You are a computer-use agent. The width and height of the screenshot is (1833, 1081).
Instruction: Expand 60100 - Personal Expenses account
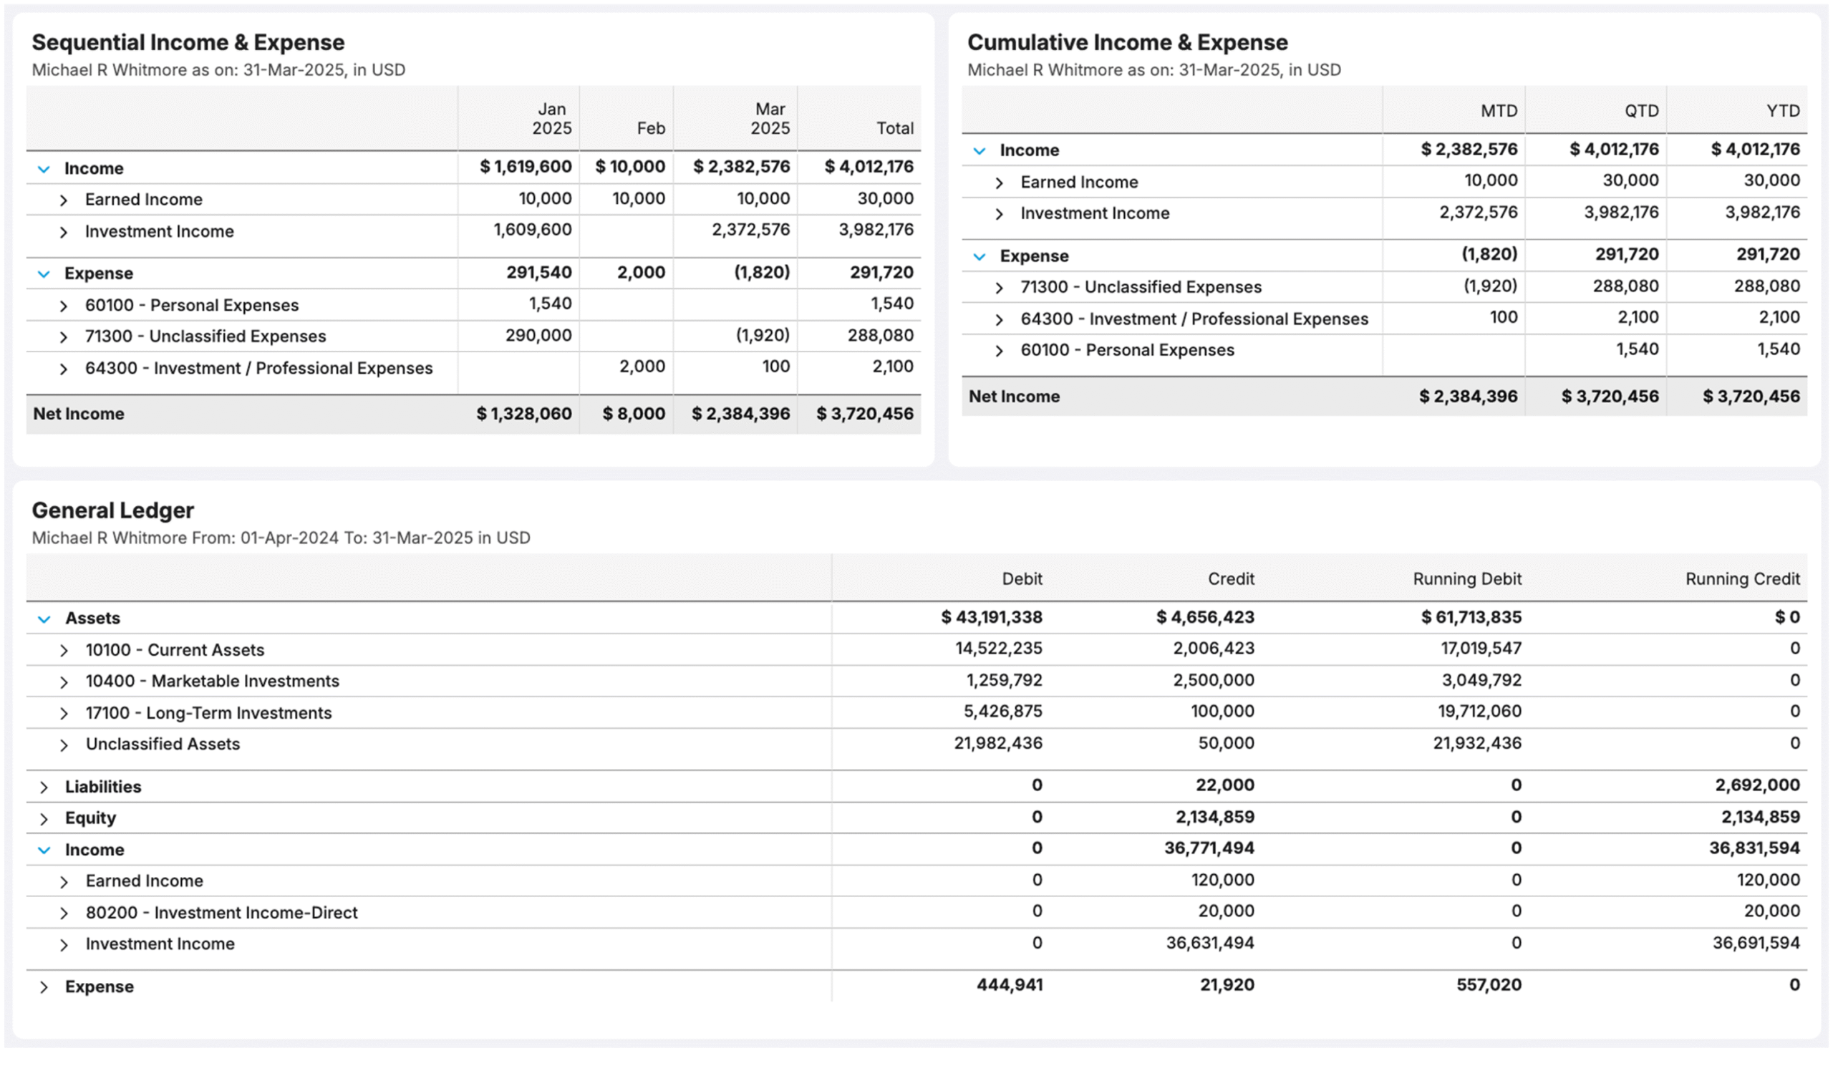click(x=64, y=304)
